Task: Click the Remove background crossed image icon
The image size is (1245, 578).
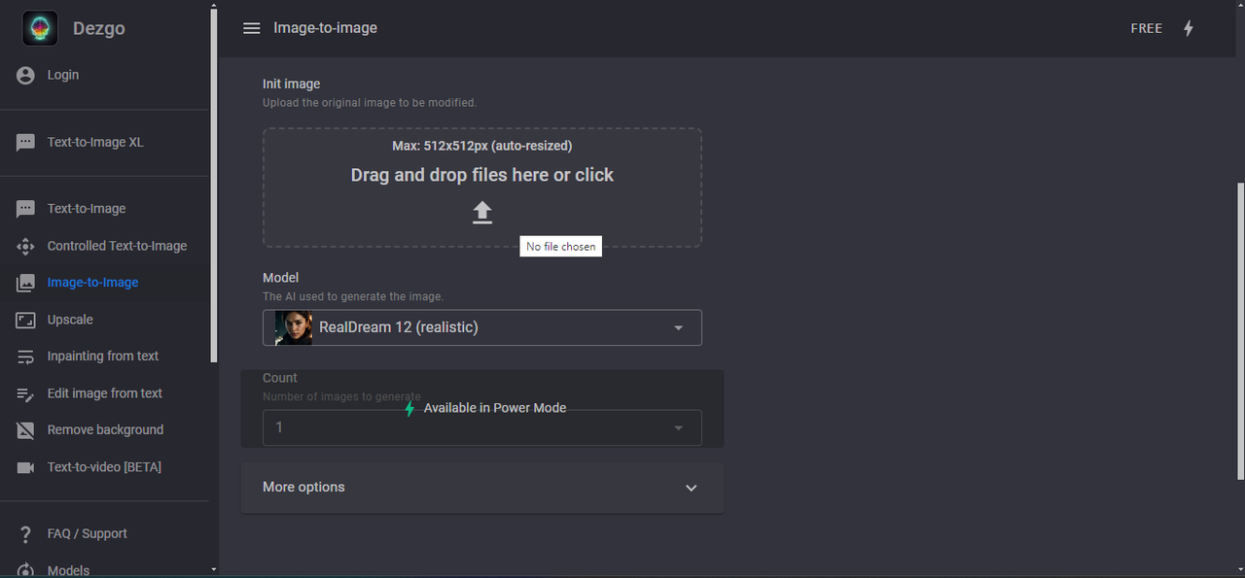Action: 26,430
